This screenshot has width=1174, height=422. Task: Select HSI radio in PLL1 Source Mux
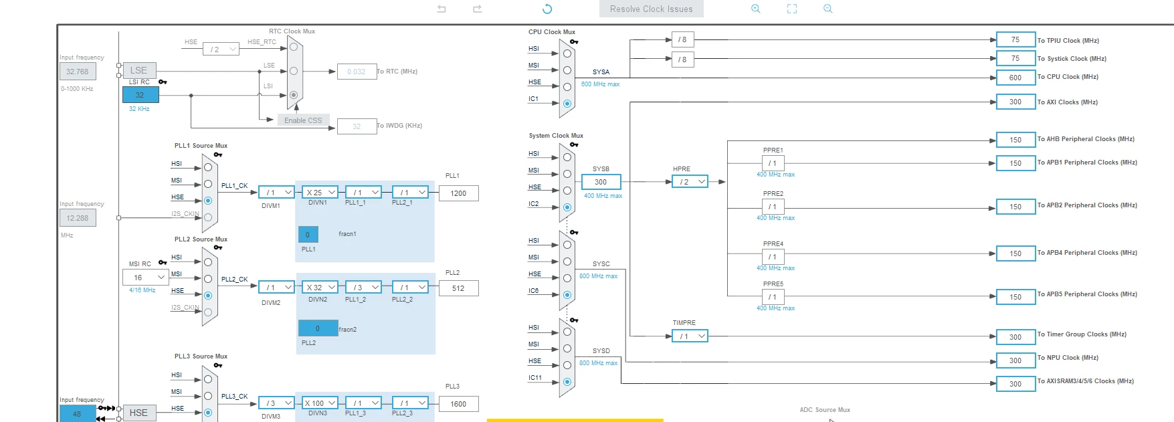pos(208,167)
